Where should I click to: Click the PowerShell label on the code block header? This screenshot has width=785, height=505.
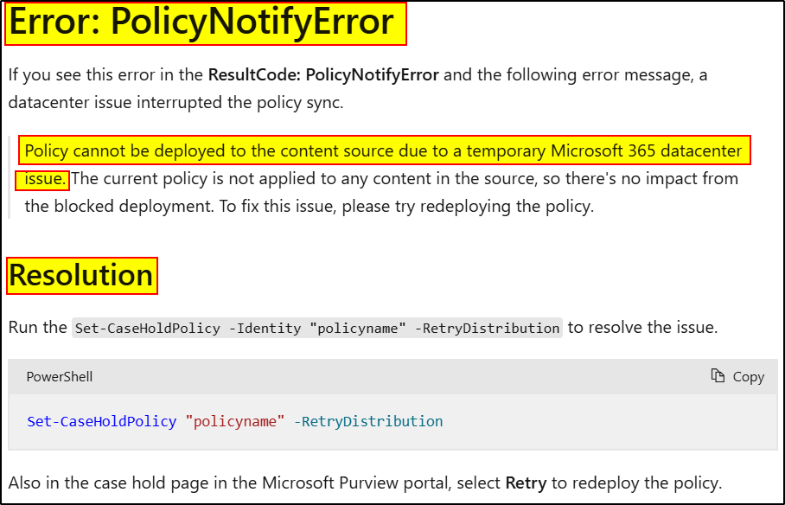click(59, 376)
